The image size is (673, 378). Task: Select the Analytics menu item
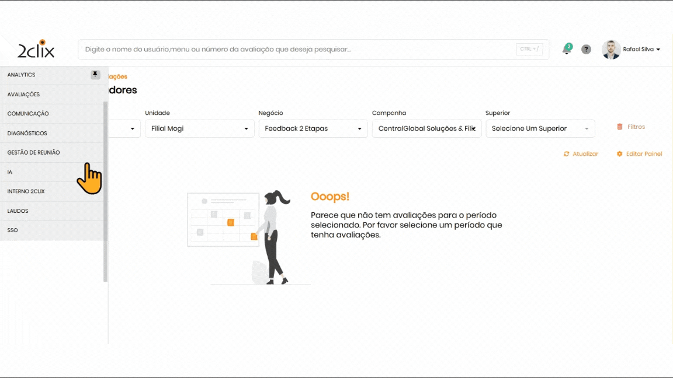[x=22, y=75]
